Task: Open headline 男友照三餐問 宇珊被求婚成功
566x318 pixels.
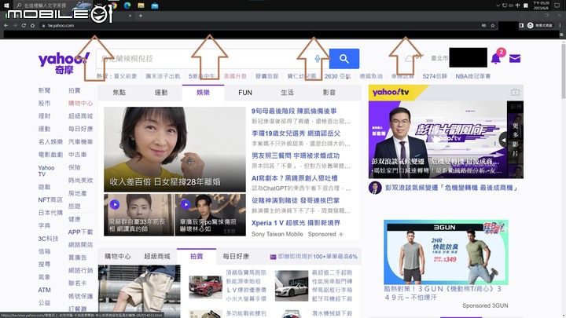Action: (296, 155)
